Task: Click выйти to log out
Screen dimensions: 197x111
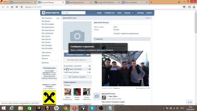Action: [149, 13]
